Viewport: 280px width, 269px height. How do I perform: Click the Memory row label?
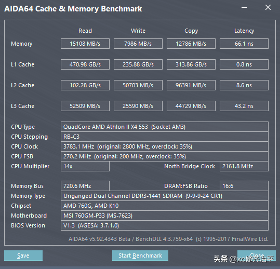pos(22,44)
